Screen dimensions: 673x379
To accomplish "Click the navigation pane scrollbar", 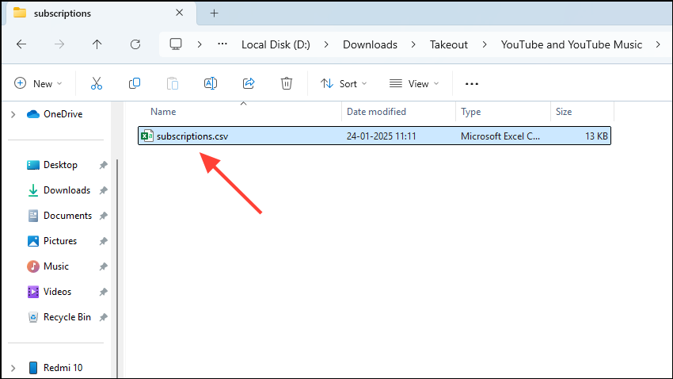I will click(x=117, y=269).
